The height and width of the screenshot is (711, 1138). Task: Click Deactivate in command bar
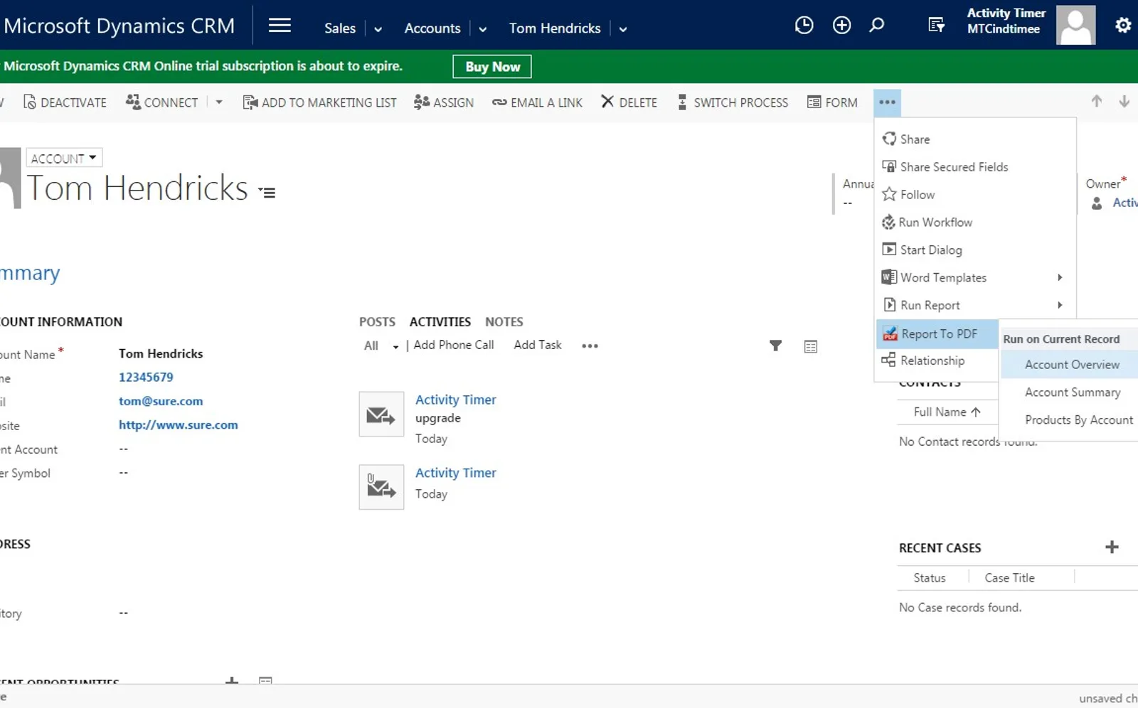tap(65, 102)
